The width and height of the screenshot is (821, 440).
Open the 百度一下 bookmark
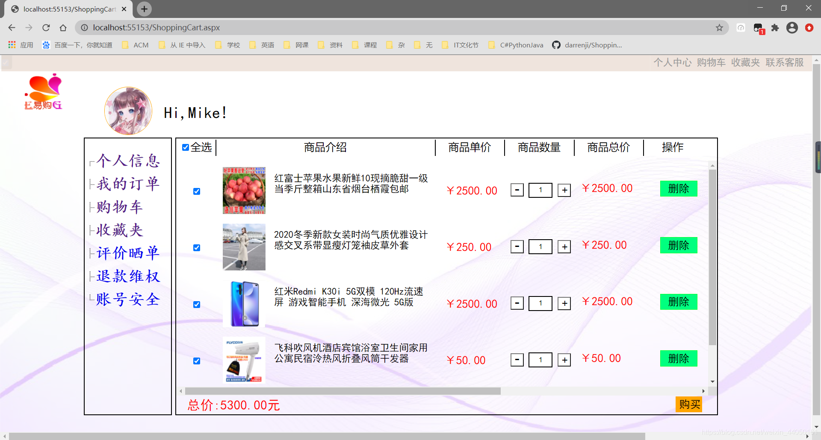(77, 45)
